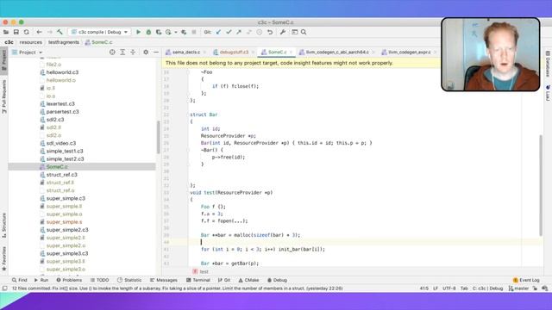Navigate back with the left arrow
This screenshot has height=310, width=552.
[39, 32]
